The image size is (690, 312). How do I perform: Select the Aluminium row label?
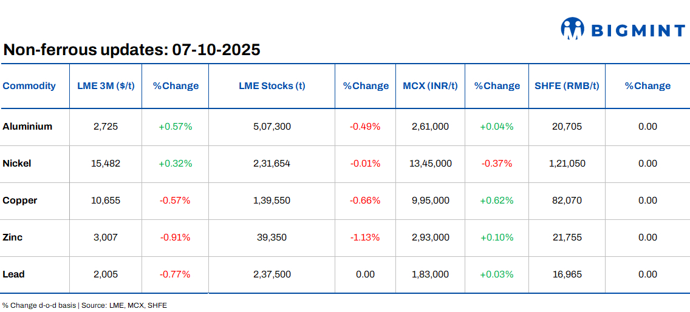coord(27,127)
